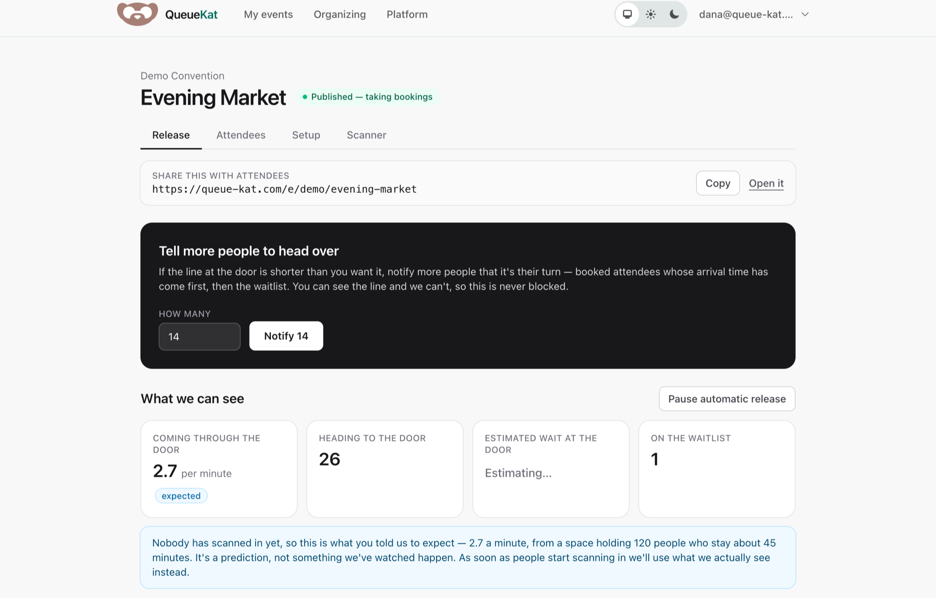
Task: Follow the Open it link
Action: pyautogui.click(x=766, y=183)
